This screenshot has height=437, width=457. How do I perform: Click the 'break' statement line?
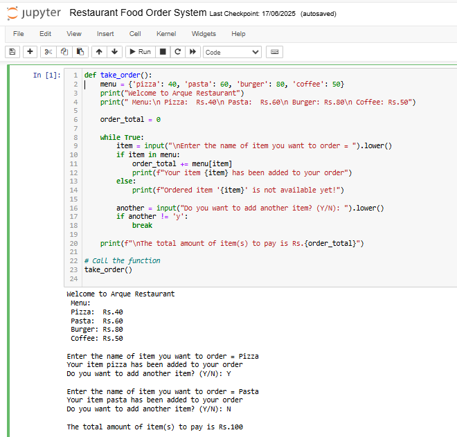142,225
